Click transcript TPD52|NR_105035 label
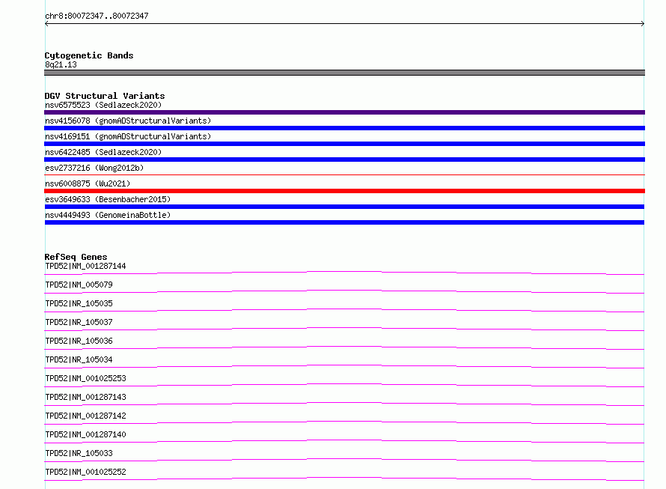666x489 pixels. point(79,303)
